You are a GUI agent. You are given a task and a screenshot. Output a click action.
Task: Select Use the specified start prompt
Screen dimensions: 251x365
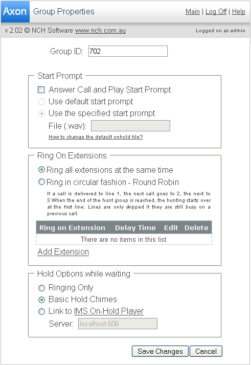(x=41, y=113)
